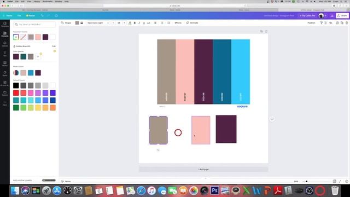Viewport: 350px width, 197px height.
Task: Open the Photos sidebar tab
Action: [x=5, y=63]
